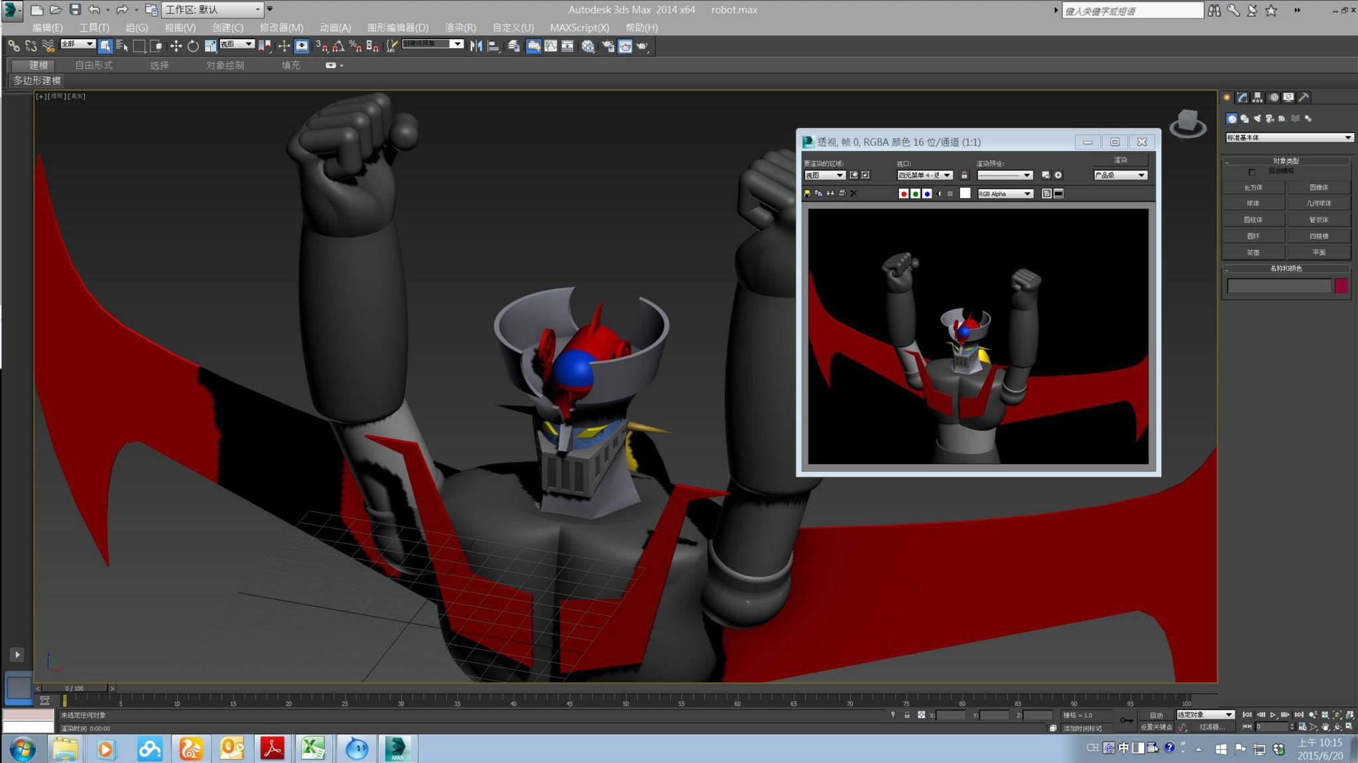Image resolution: width=1358 pixels, height=763 pixels.
Task: Activate the Select and Scale tool
Action: [x=210, y=46]
